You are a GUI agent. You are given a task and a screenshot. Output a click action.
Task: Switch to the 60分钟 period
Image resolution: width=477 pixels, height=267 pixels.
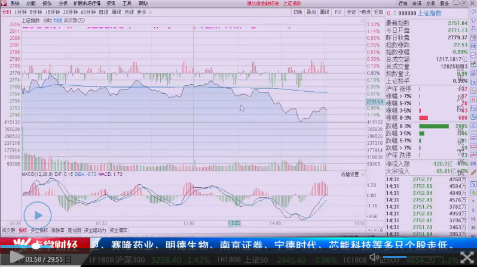click(88, 12)
